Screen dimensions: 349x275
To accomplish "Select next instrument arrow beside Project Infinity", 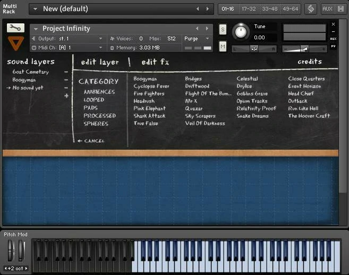I will coord(207,29).
